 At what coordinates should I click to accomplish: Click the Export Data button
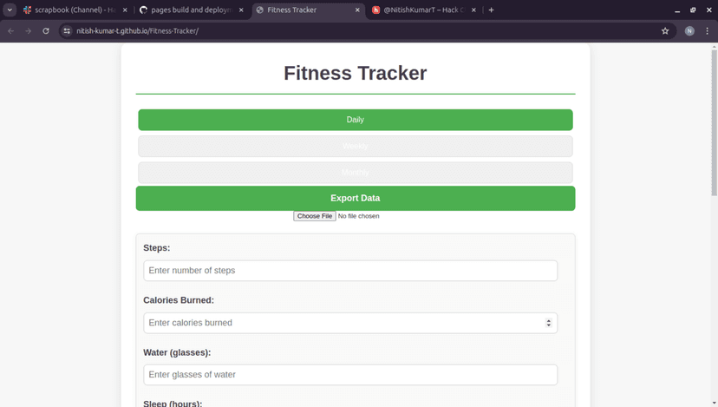tap(356, 198)
